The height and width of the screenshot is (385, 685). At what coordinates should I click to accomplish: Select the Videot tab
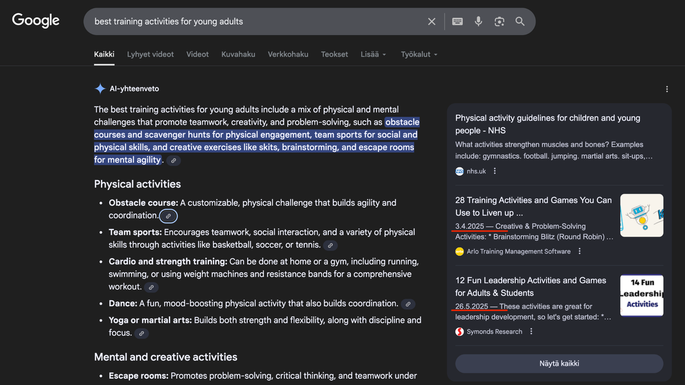[x=197, y=54]
